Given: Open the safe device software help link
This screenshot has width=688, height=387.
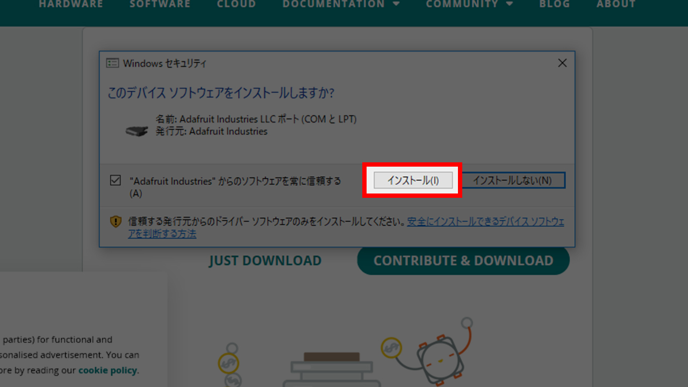Looking at the screenshot, I should pyautogui.click(x=485, y=221).
